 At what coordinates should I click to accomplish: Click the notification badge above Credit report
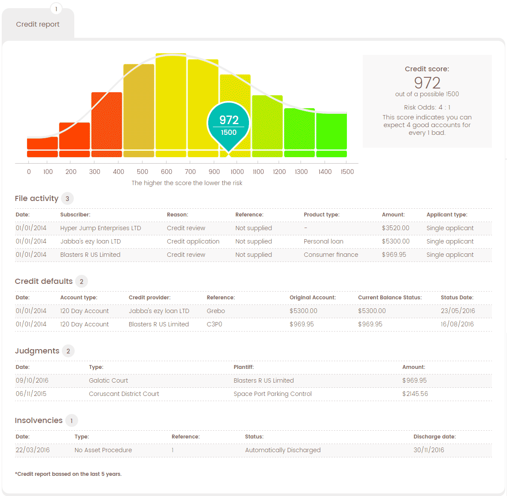coord(56,9)
